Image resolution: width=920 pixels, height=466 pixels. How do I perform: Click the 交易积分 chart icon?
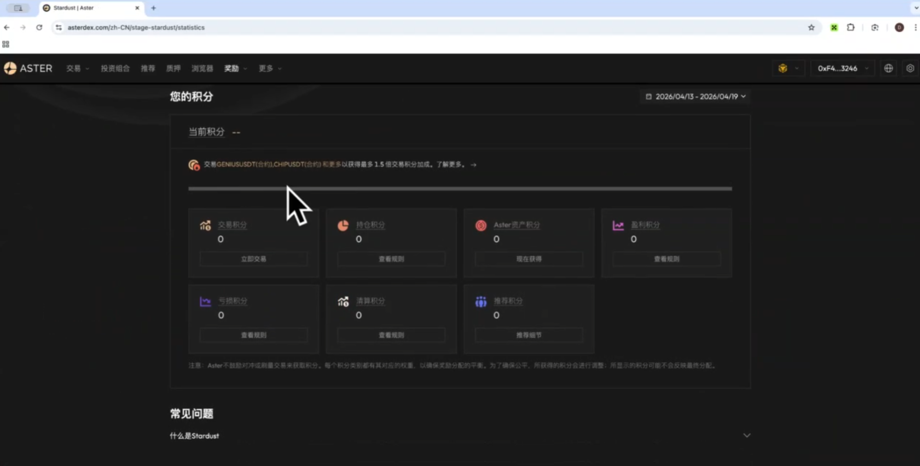[x=205, y=225]
